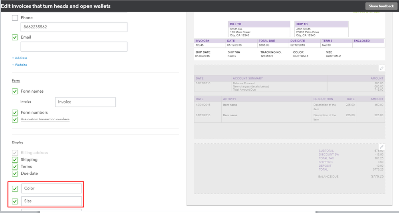Click the pencil edit icon on the totals section
The image size is (399, 213).
pyautogui.click(x=381, y=147)
